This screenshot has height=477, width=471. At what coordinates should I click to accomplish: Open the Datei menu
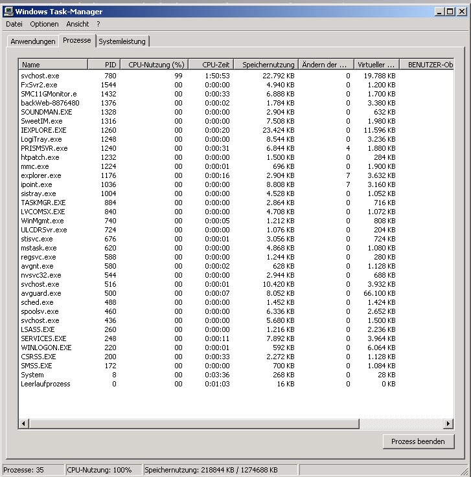[x=14, y=24]
